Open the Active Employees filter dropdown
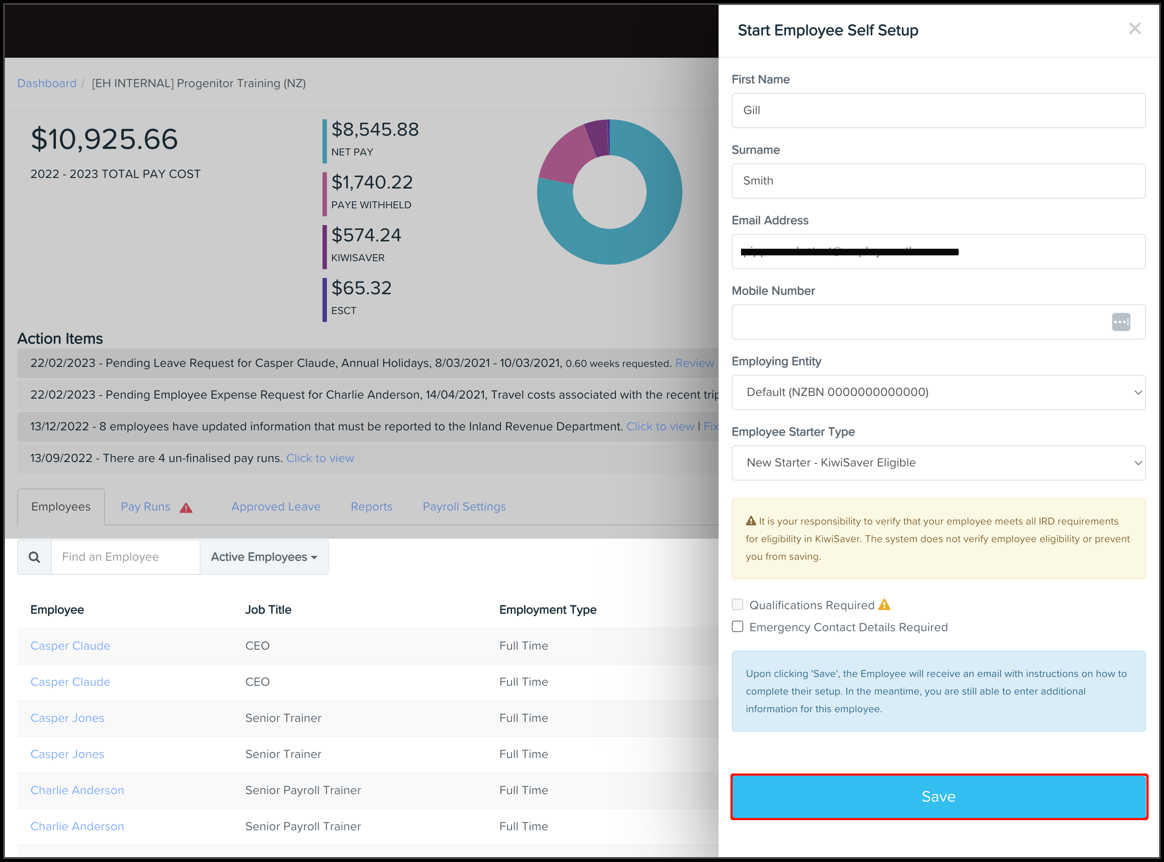Screen dimensions: 1164x862 (264, 557)
